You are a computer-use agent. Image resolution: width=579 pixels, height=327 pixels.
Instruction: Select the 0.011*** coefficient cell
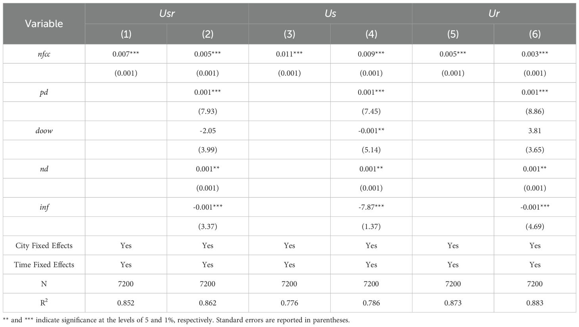(x=289, y=54)
